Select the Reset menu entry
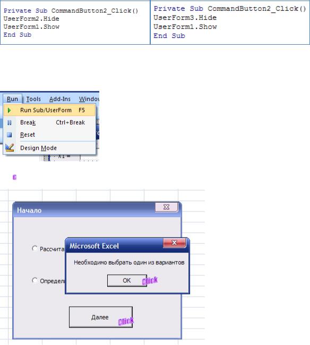This screenshot has width=310, height=345. point(49,135)
